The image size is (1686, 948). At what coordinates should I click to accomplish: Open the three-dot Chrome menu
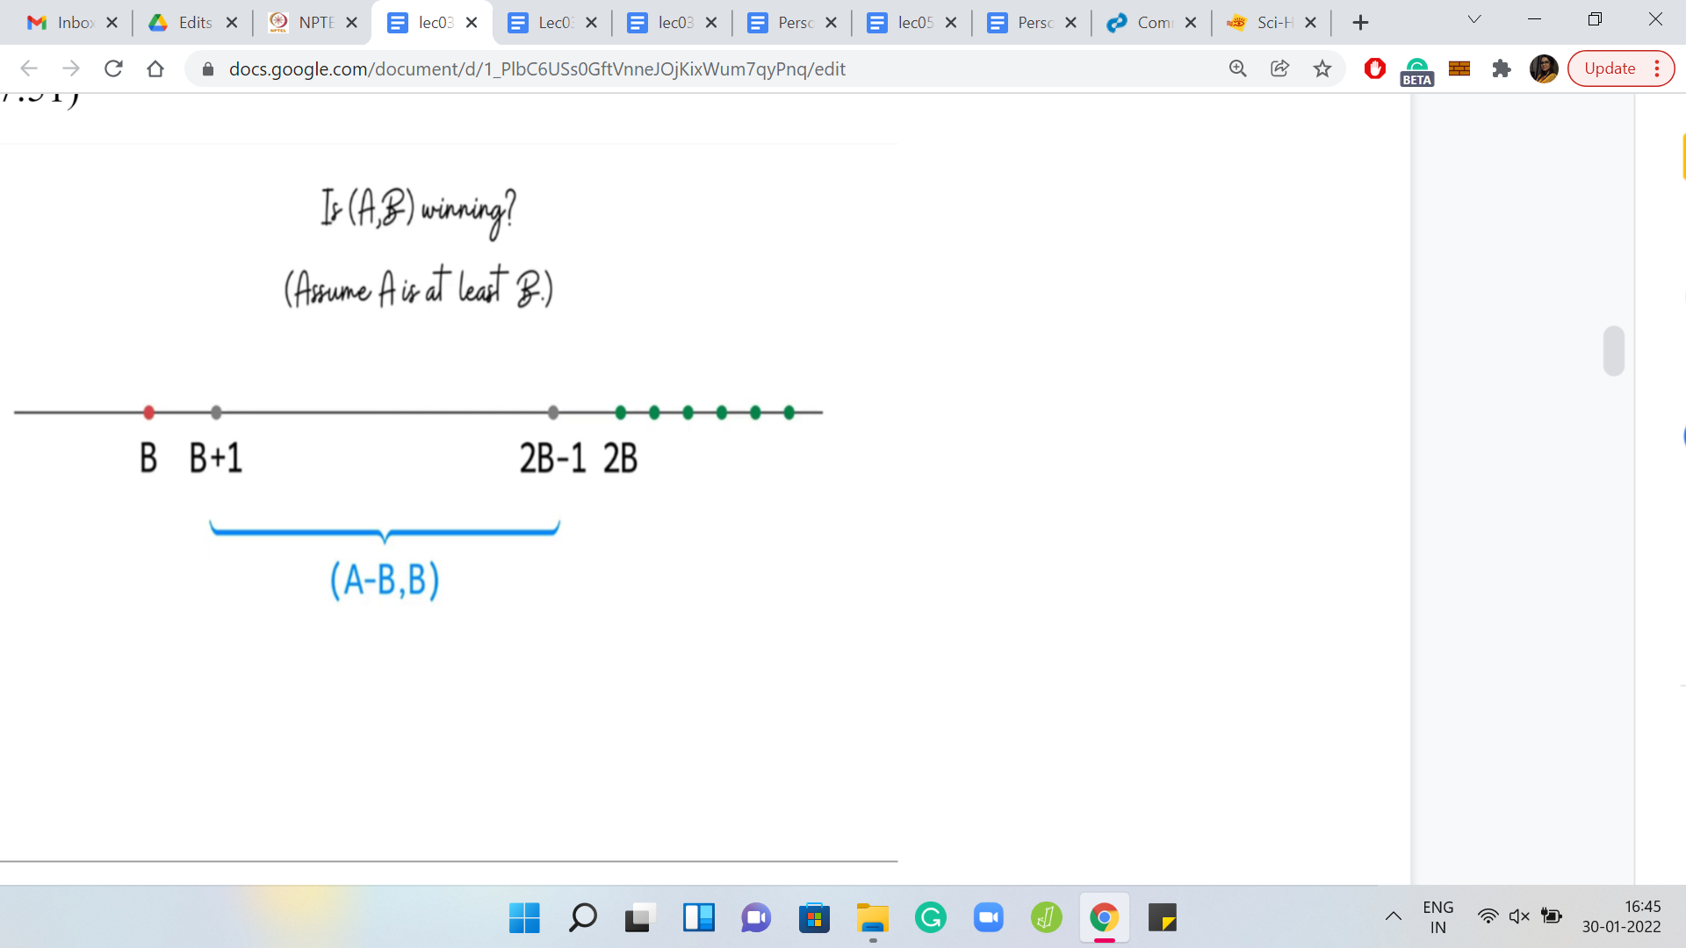1657,68
